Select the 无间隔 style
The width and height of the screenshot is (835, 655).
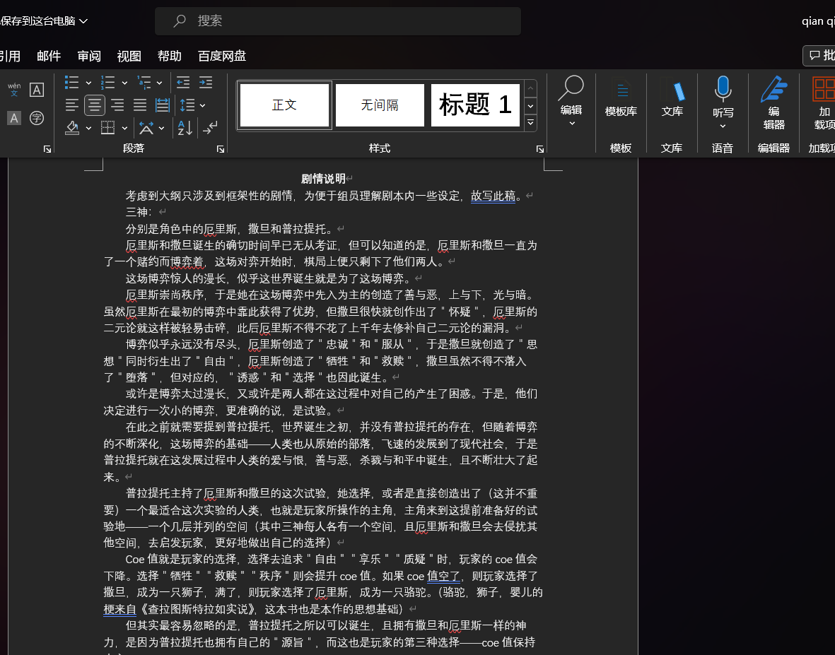(380, 105)
